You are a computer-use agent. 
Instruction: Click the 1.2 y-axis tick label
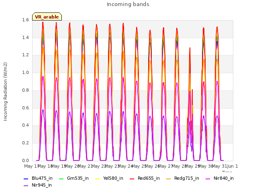25,55
